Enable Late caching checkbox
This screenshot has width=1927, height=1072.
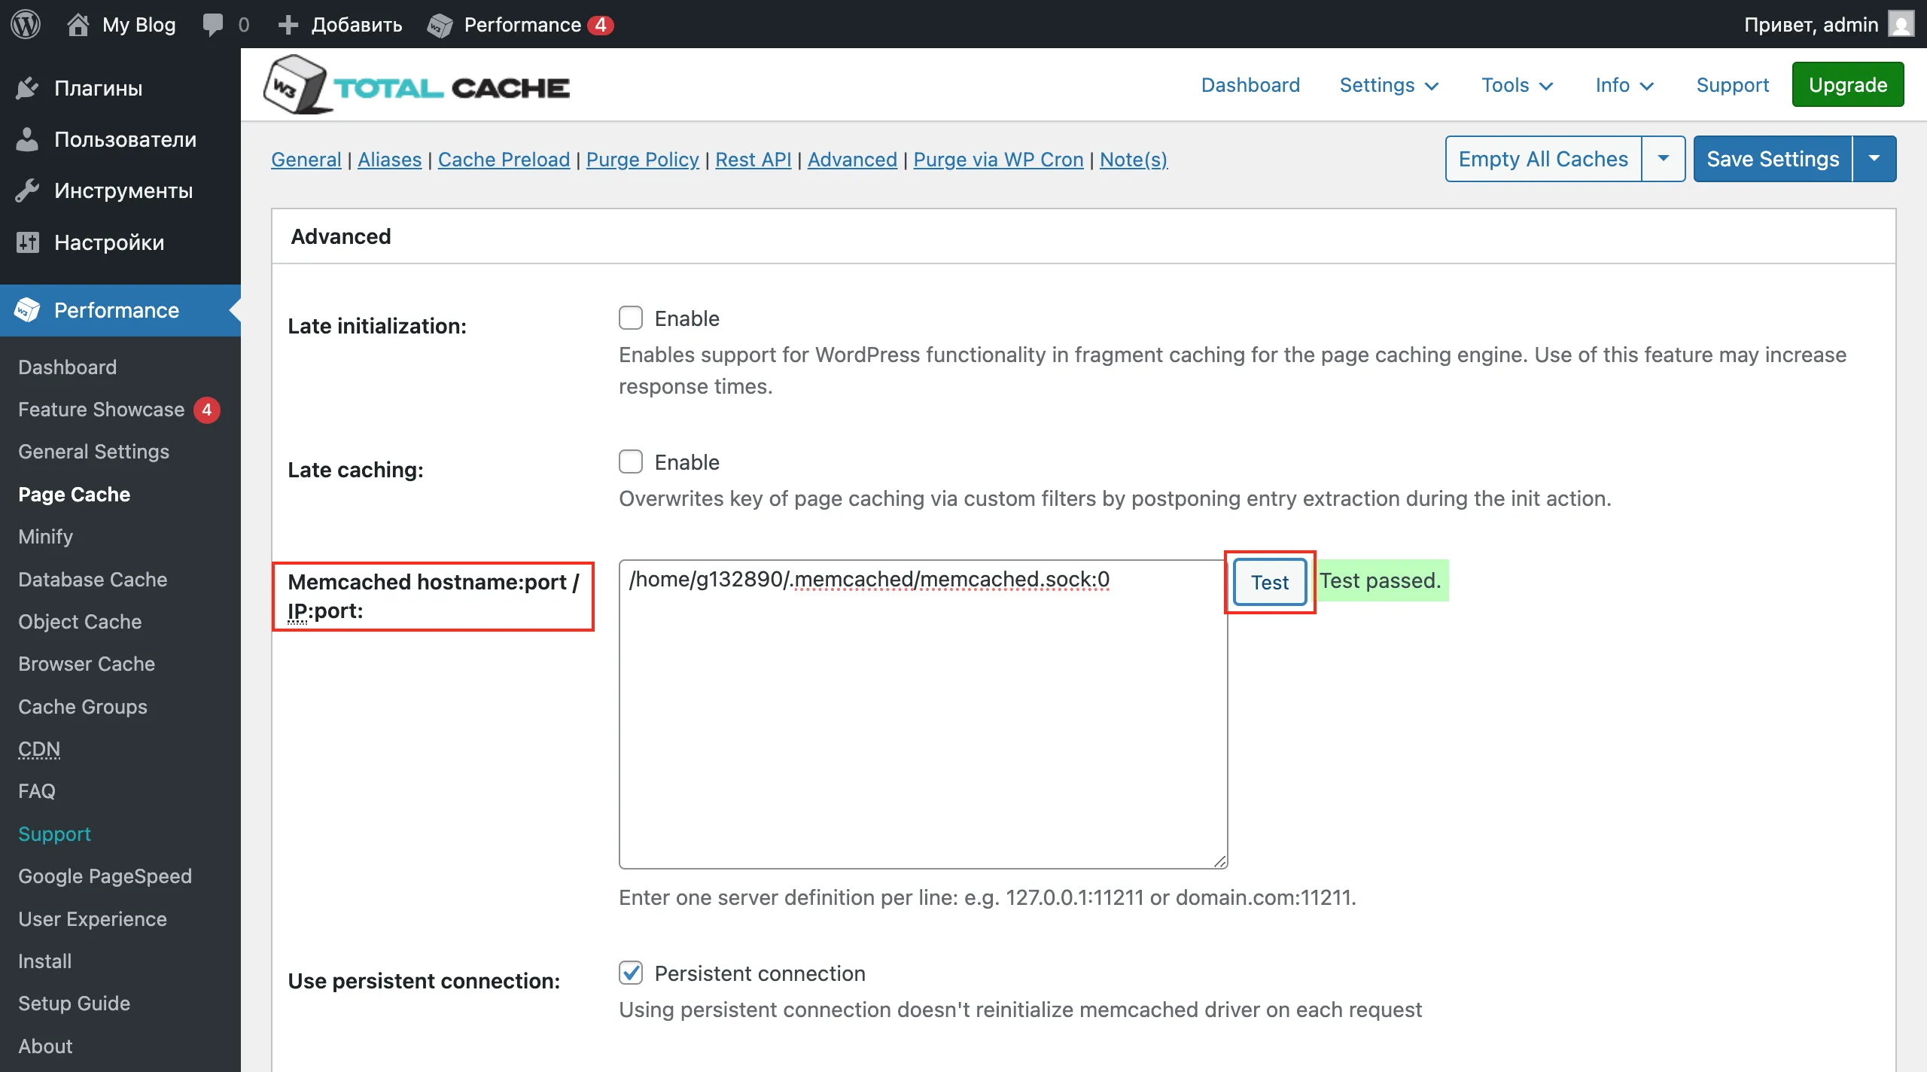tap(631, 461)
